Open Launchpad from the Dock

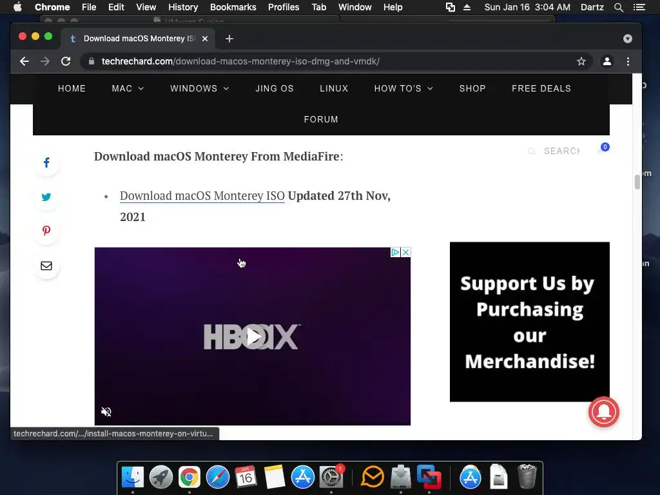[x=160, y=478]
